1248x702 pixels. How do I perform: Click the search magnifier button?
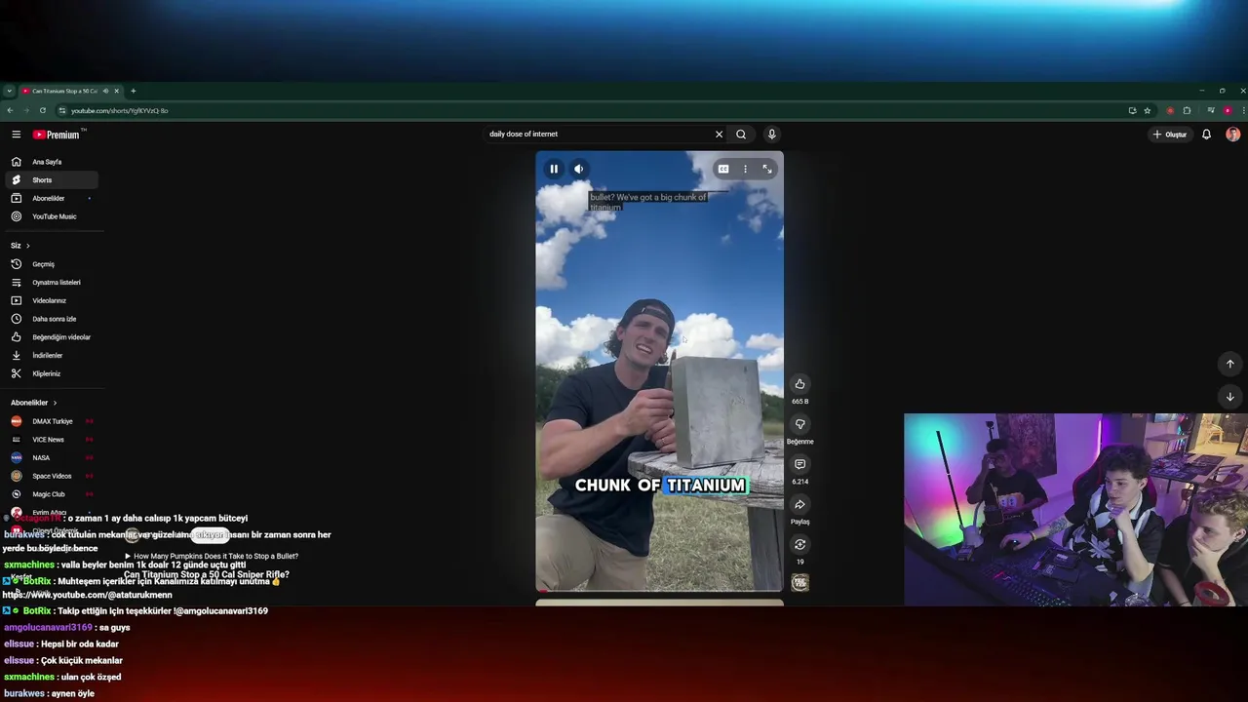pyautogui.click(x=741, y=135)
